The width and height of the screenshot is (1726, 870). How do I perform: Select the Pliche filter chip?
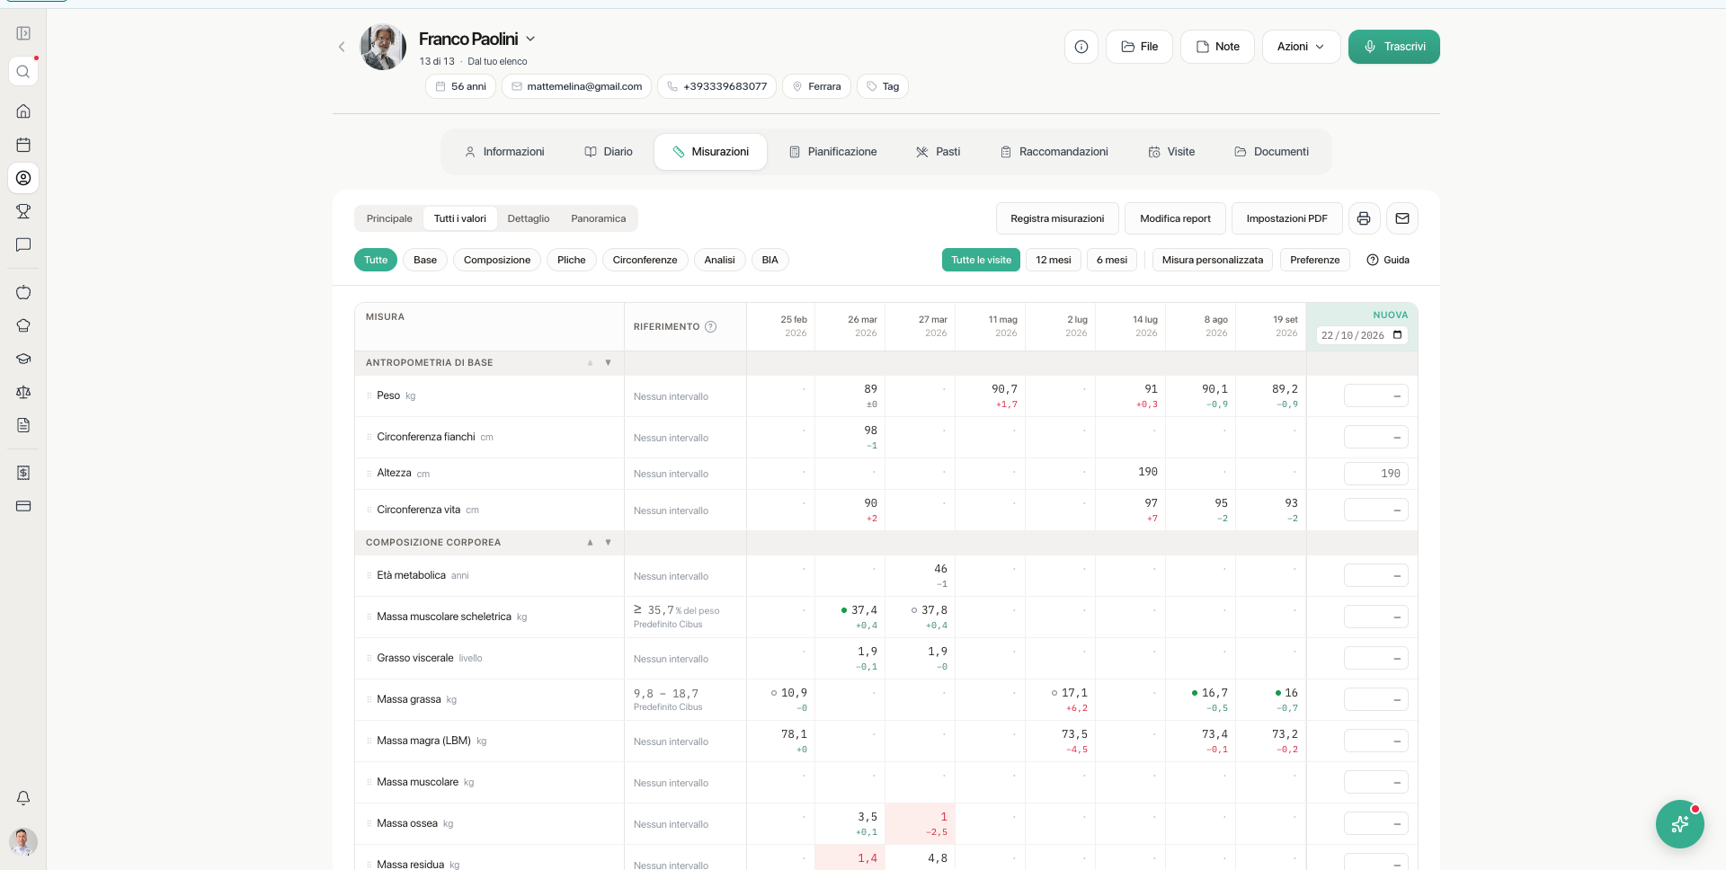tap(572, 260)
